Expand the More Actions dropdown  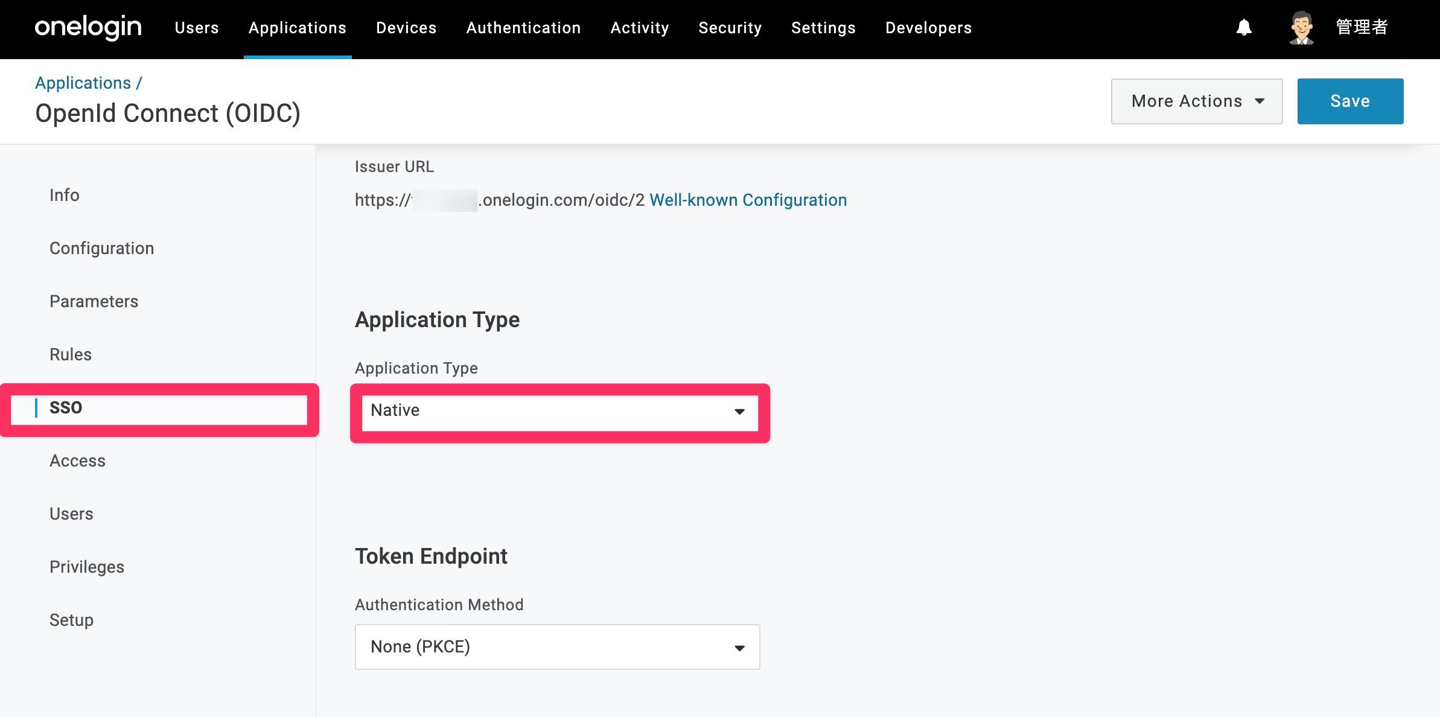point(1197,101)
